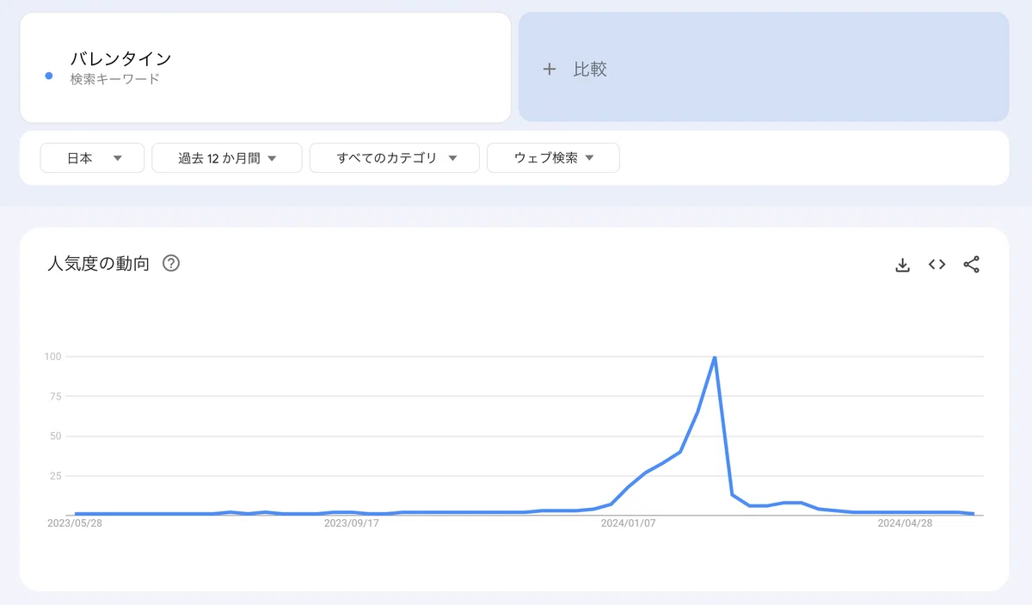Change the ウェブ検索 search type
This screenshot has width=1032, height=605.
point(553,158)
